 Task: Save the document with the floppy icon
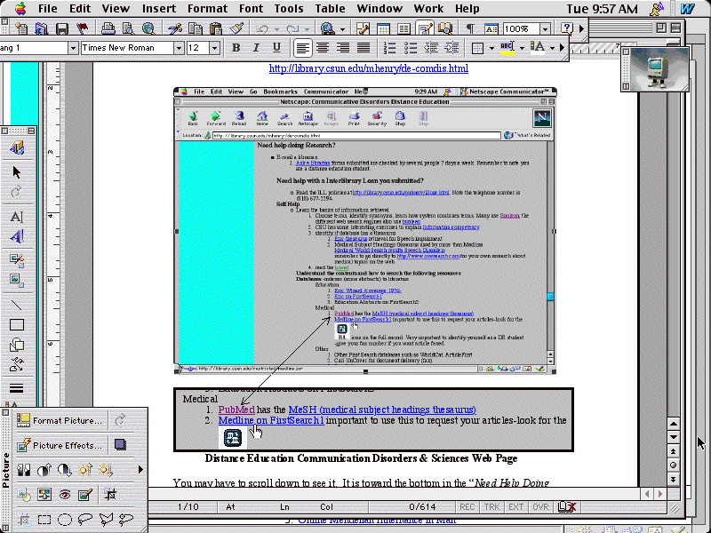[x=61, y=28]
